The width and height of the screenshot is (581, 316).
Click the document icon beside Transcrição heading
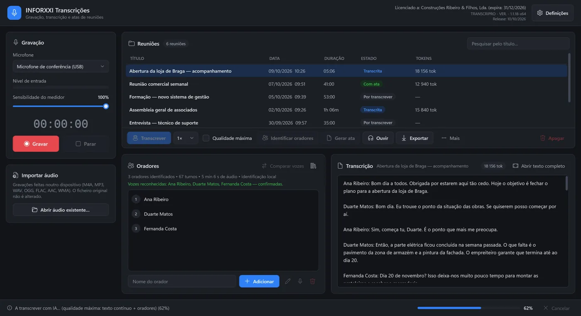click(340, 166)
